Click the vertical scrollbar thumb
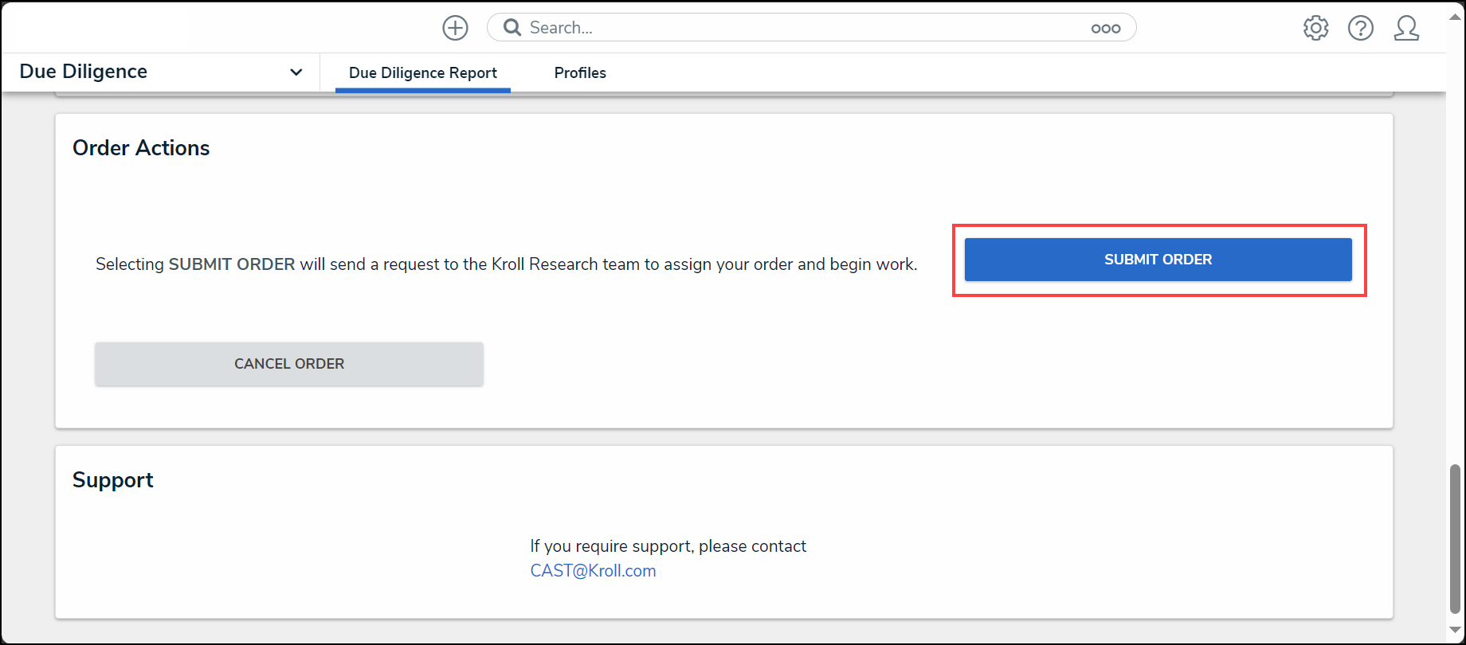Viewport: 1466px width, 645px height. 1456,539
